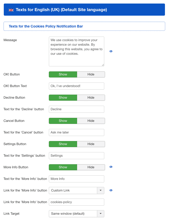Click the Message text area
This screenshot has height=220, width=172.
tap(76, 51)
